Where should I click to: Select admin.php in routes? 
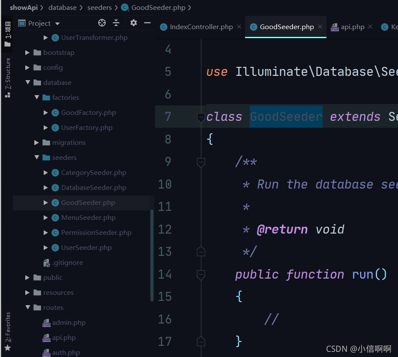69,322
